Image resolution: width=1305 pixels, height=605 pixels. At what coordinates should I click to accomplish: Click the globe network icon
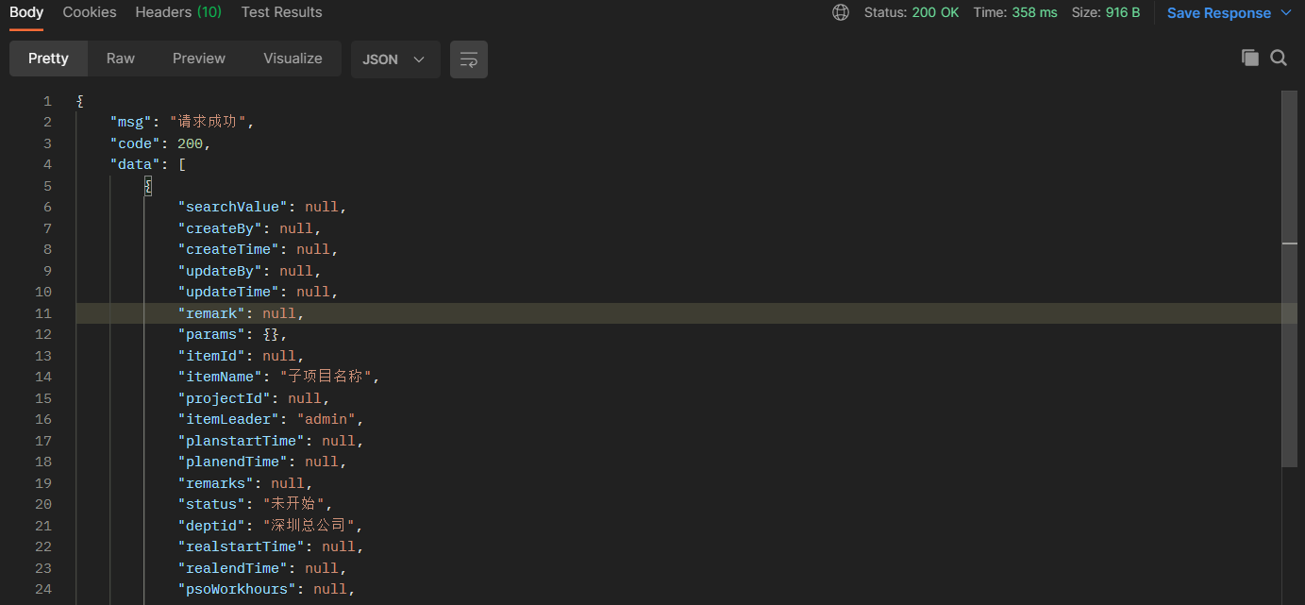click(x=841, y=12)
